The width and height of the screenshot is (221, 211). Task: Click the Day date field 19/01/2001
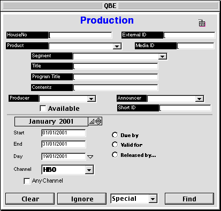(63, 156)
